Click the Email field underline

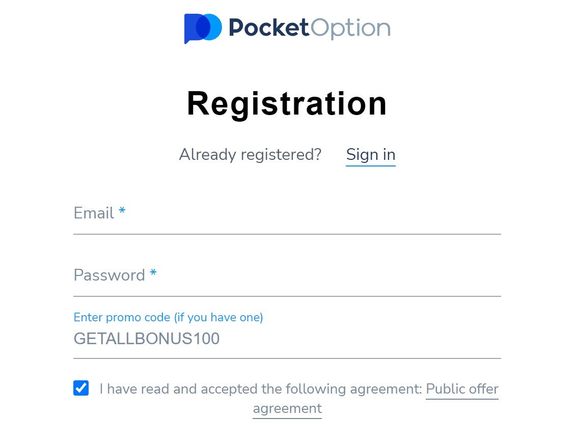tap(287, 234)
